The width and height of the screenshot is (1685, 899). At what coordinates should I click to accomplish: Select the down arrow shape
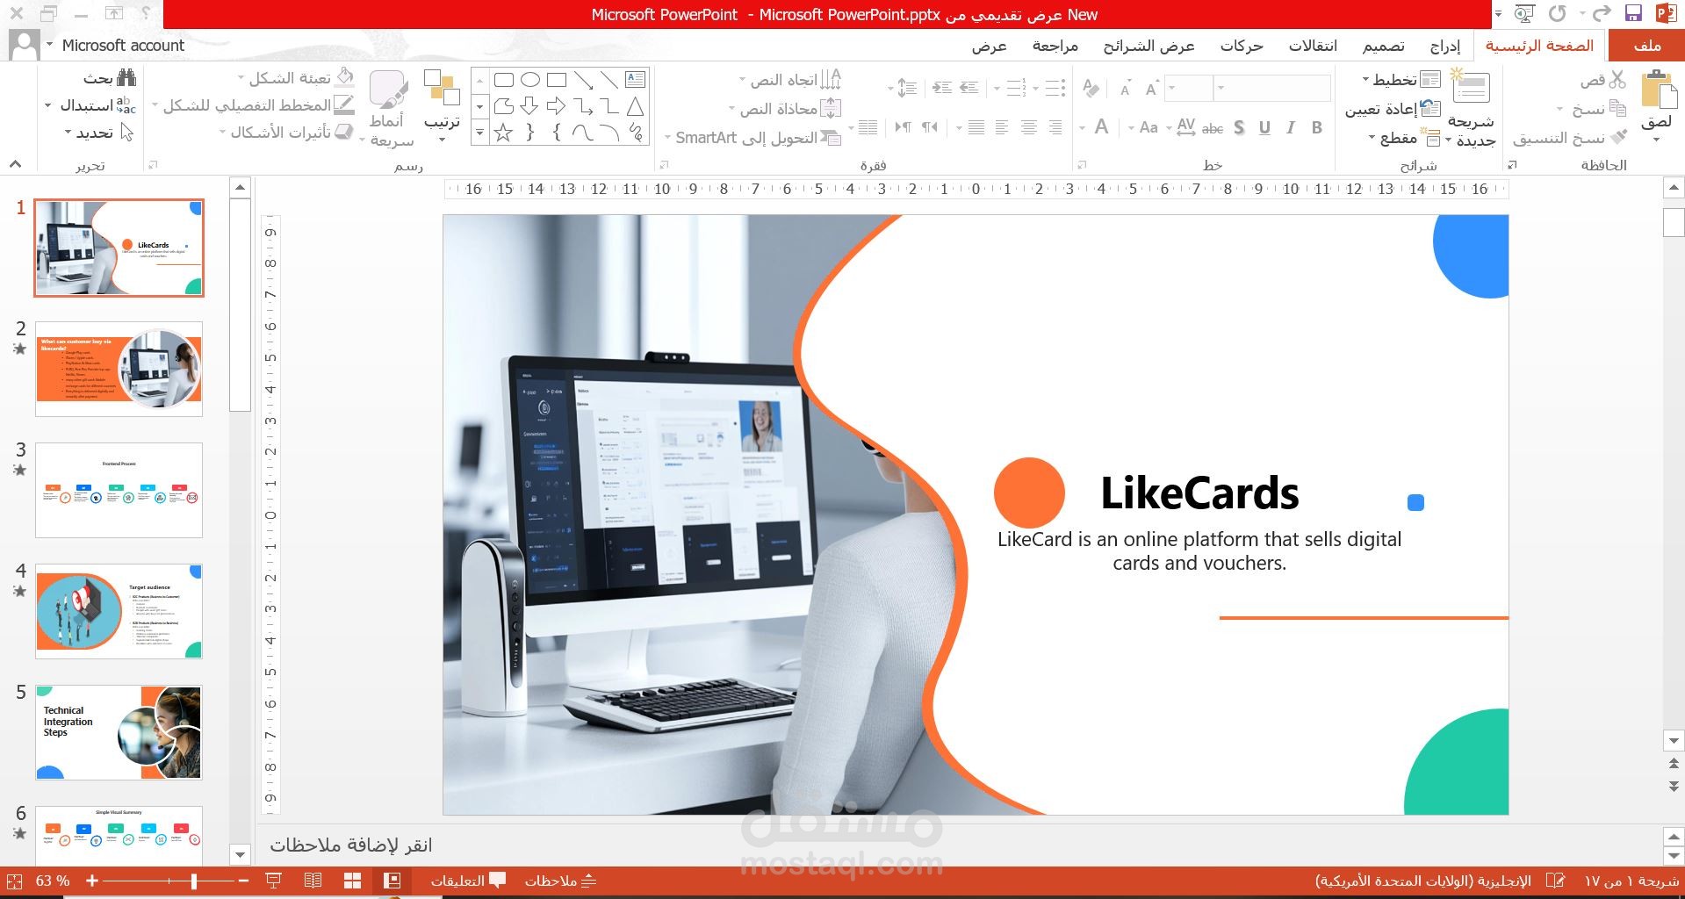529,106
